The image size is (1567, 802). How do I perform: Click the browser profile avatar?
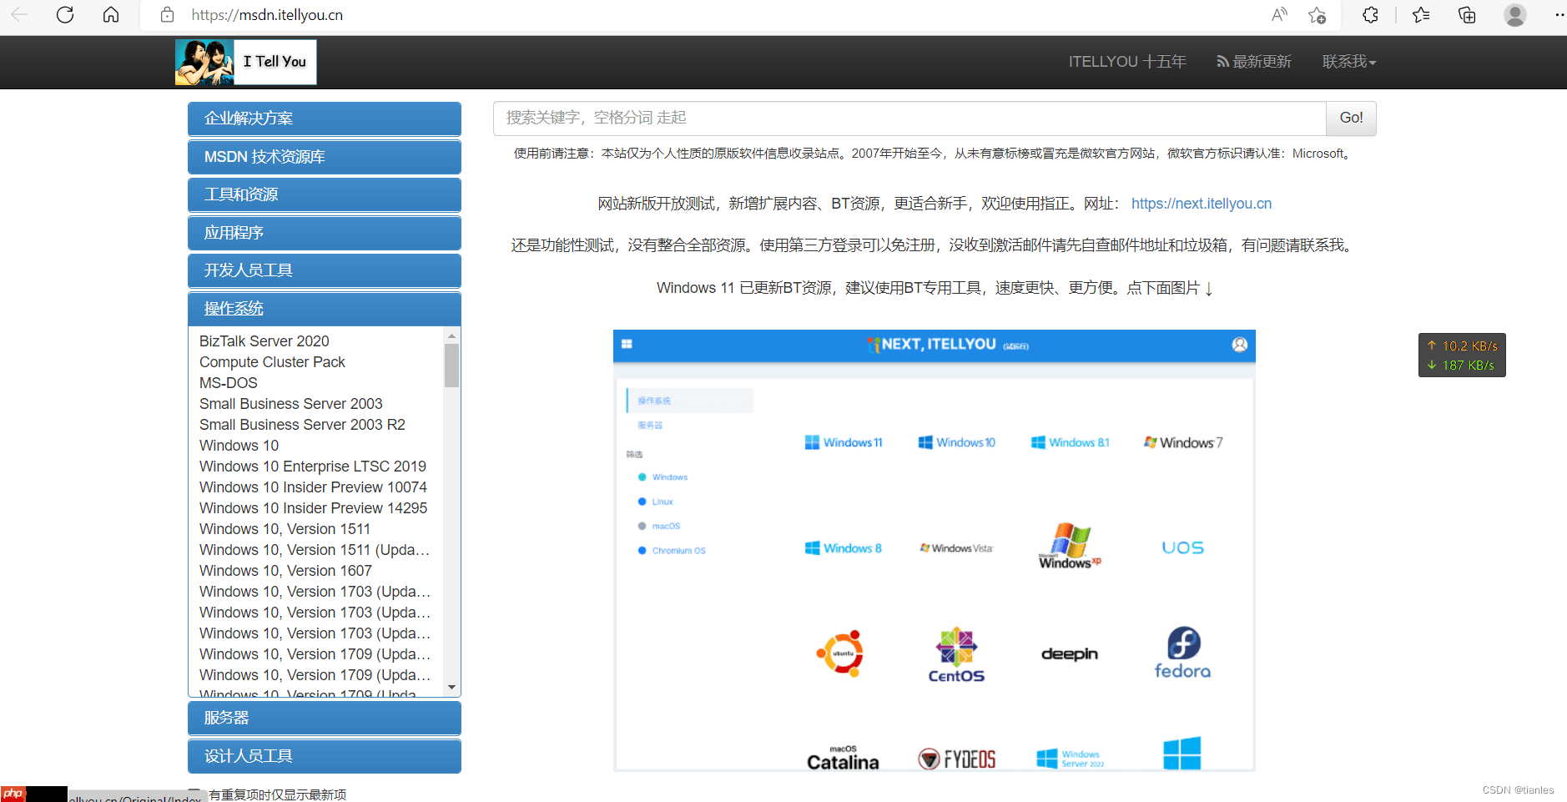click(x=1515, y=15)
